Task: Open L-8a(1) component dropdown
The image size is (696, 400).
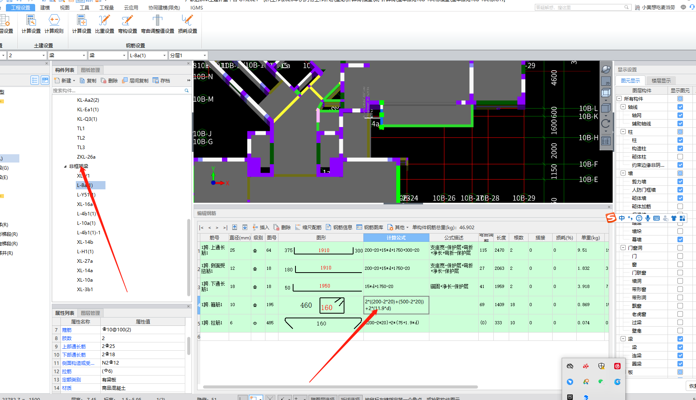Action: [164, 56]
